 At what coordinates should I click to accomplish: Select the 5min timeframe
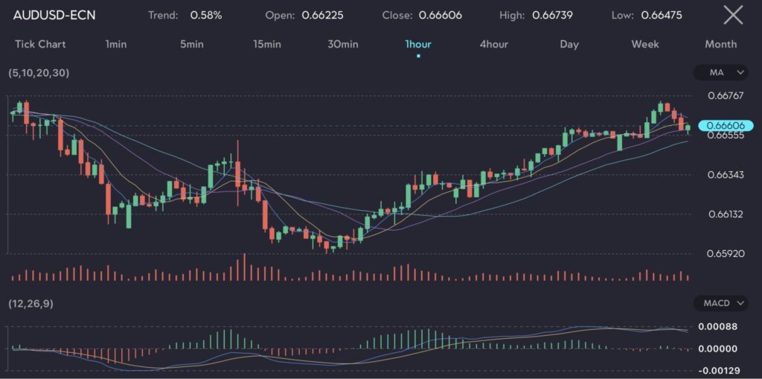pos(191,44)
